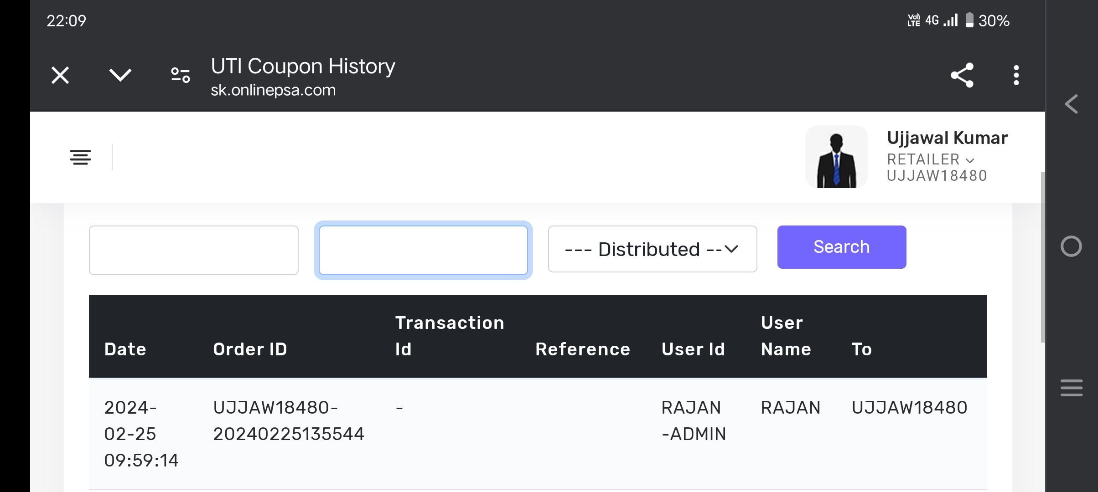Tap the Android back navigation icon
Screen dimensions: 1098x492
coord(1071,104)
